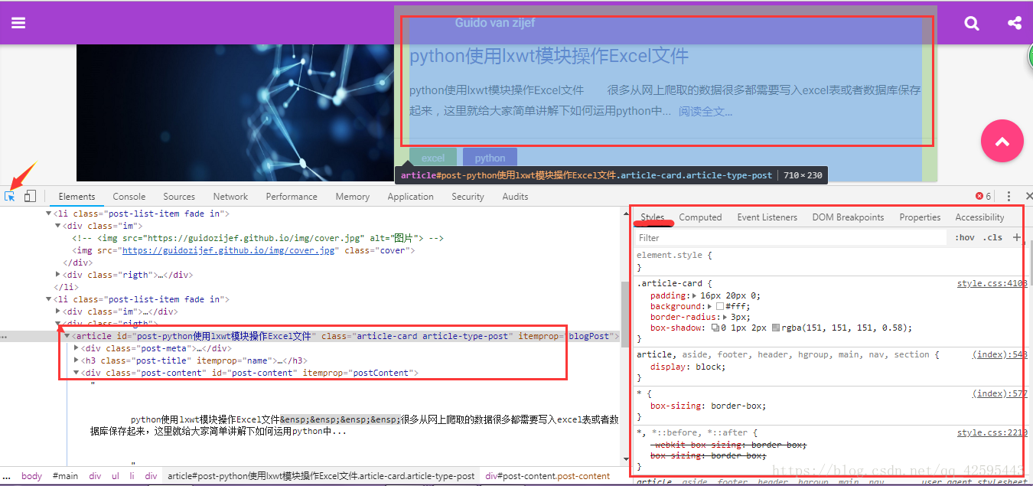Open DevTools three-dot customize menu

pyautogui.click(x=1009, y=197)
